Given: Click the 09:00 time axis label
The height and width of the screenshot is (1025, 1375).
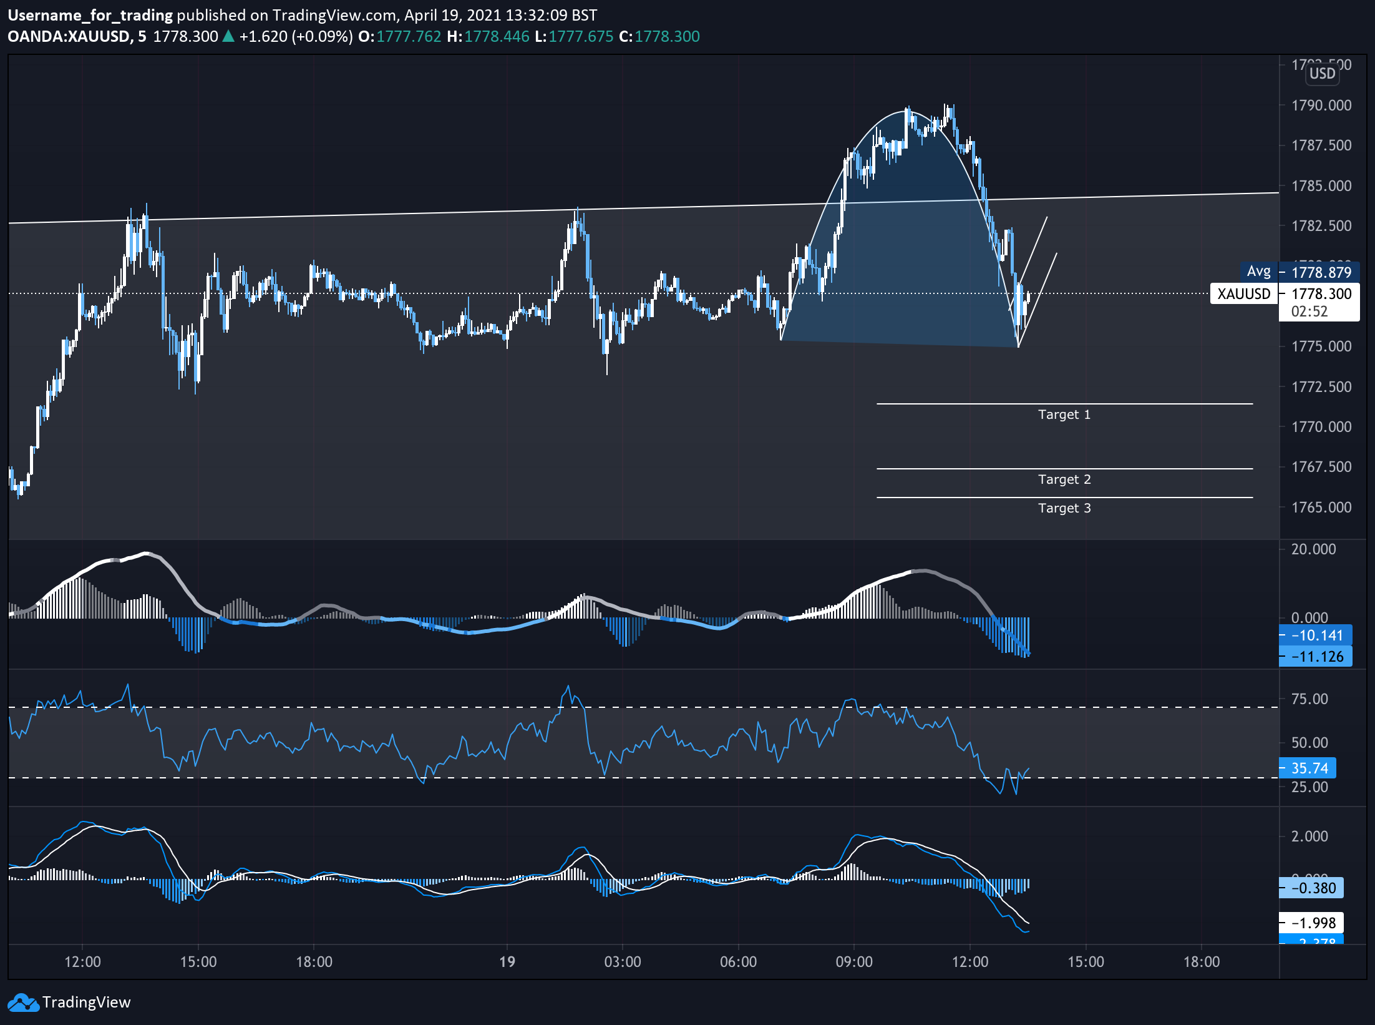Looking at the screenshot, I should point(854,962).
